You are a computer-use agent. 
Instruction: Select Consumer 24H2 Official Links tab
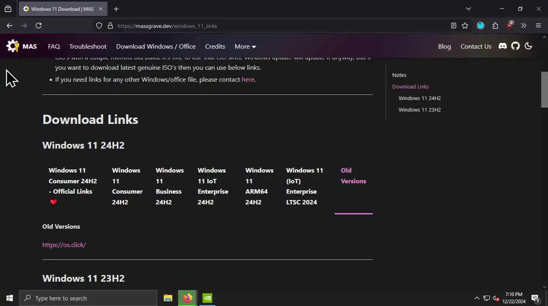73,186
